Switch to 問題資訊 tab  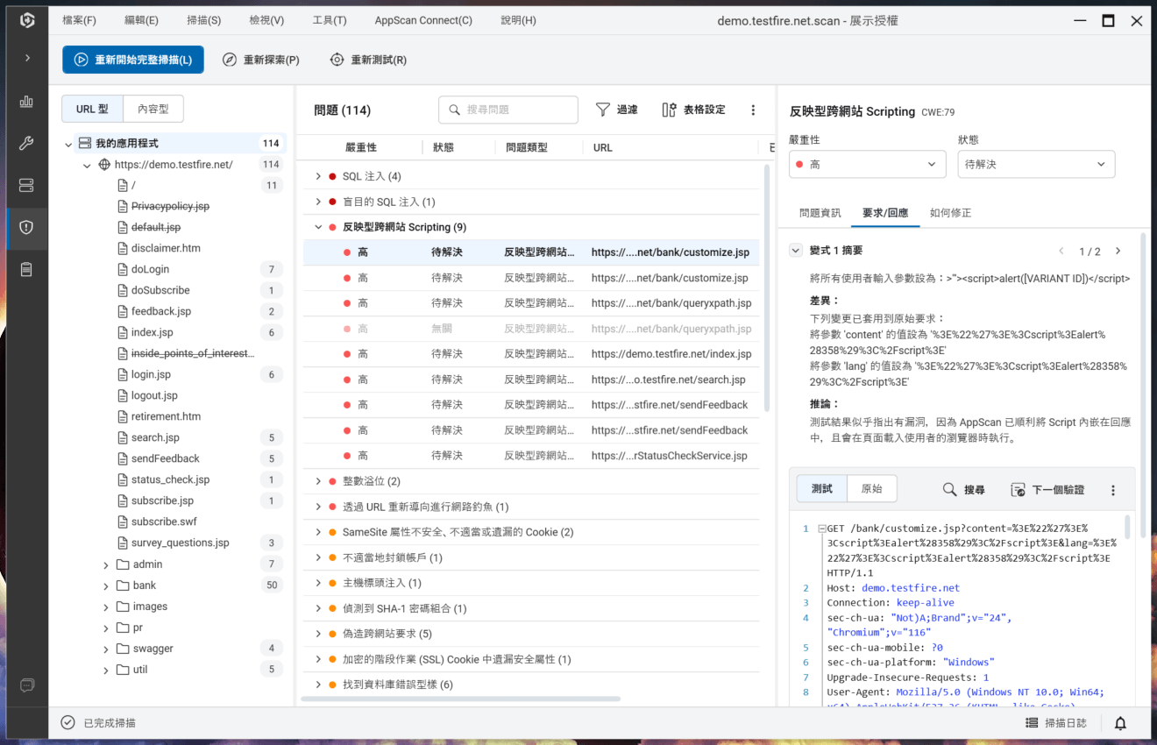pos(820,213)
